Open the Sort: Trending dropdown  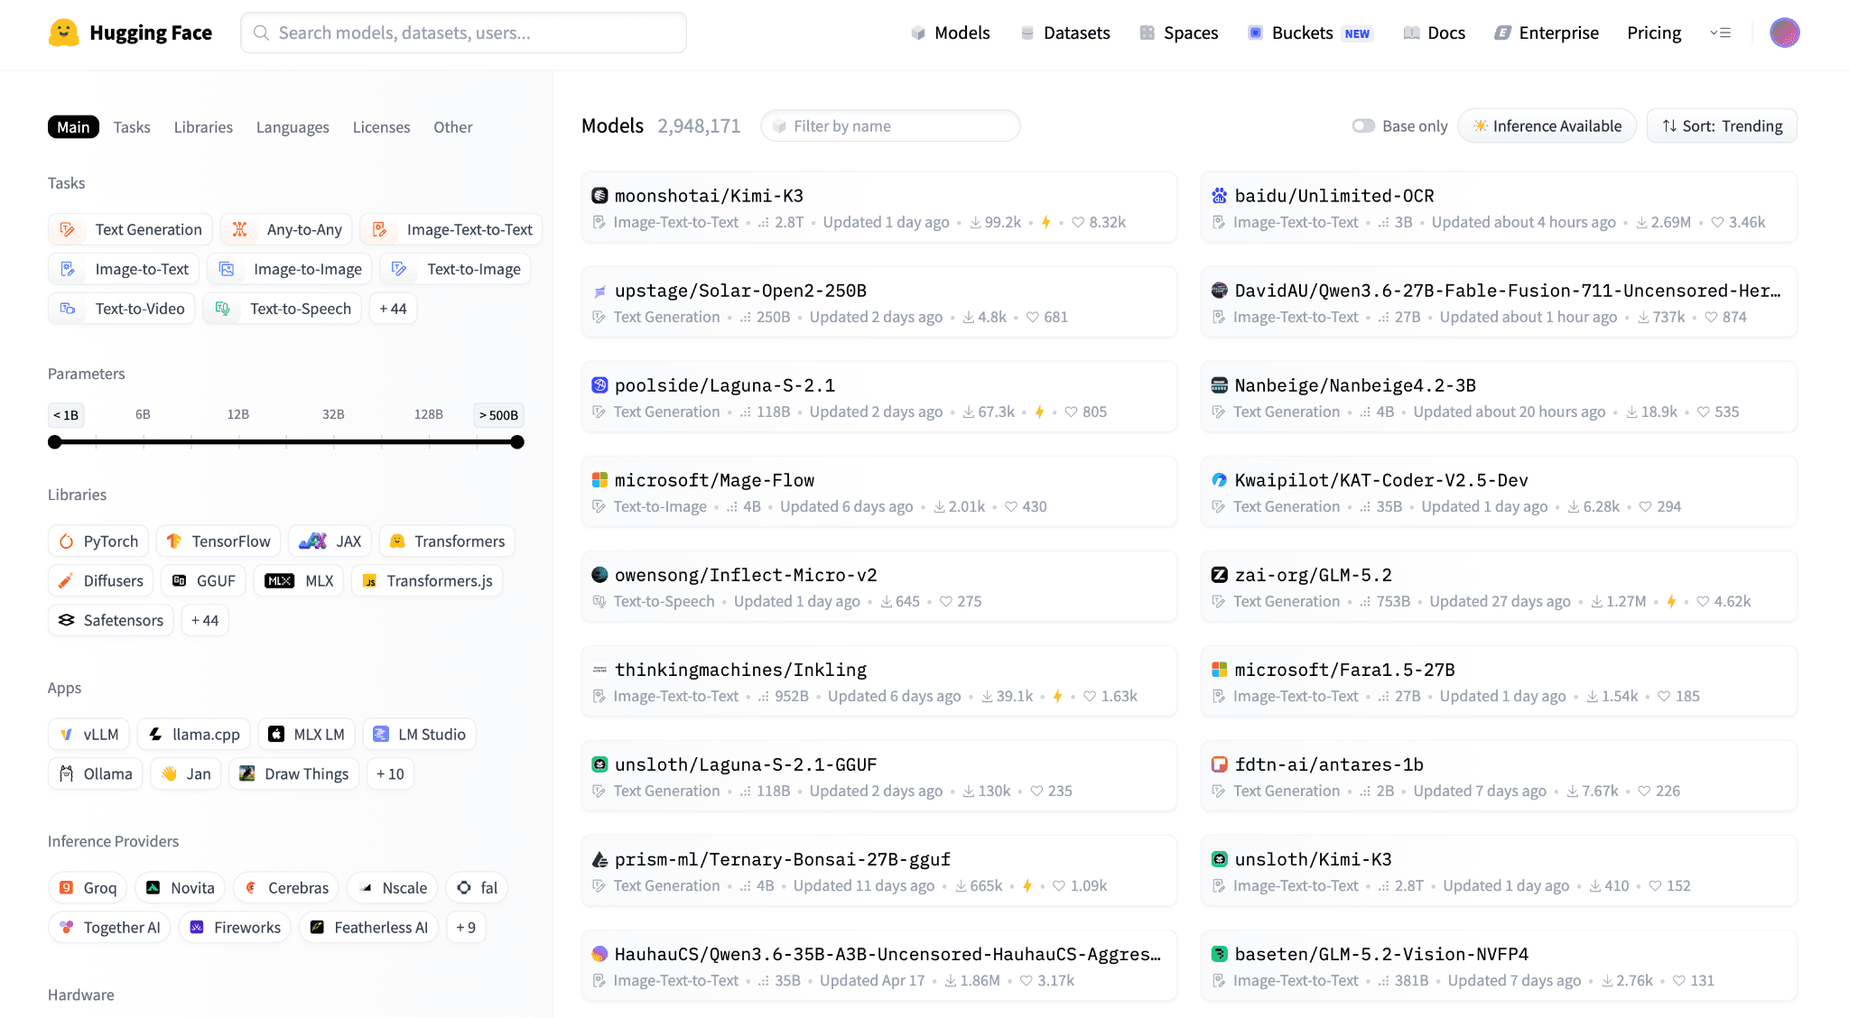coord(1722,126)
